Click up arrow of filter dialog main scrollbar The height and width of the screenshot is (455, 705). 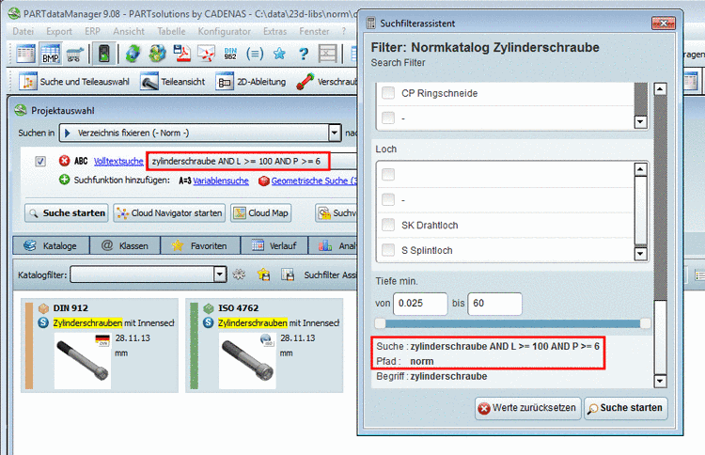pos(660,88)
